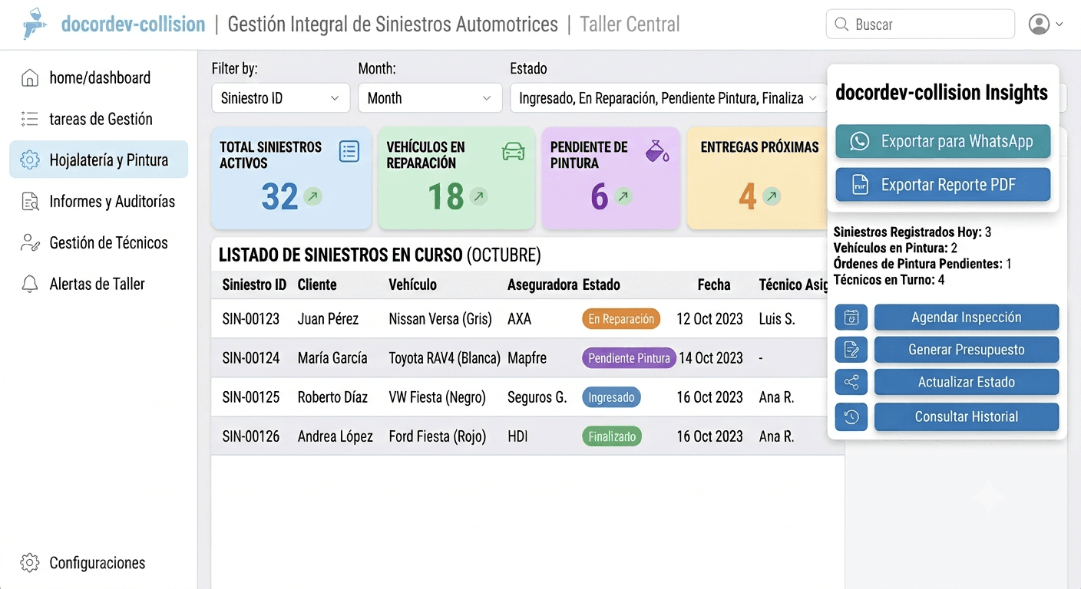
Task: Click the document edit icon beside Generar Presupuesto
Action: [x=851, y=350]
